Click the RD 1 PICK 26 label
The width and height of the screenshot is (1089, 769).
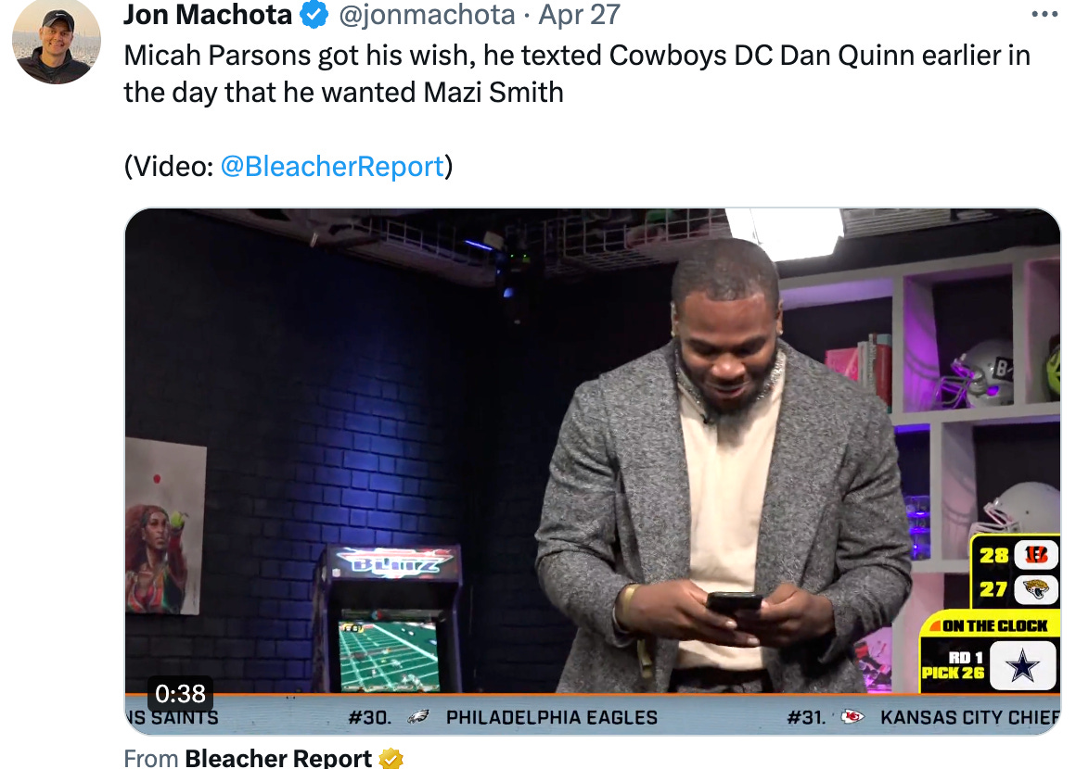click(953, 665)
